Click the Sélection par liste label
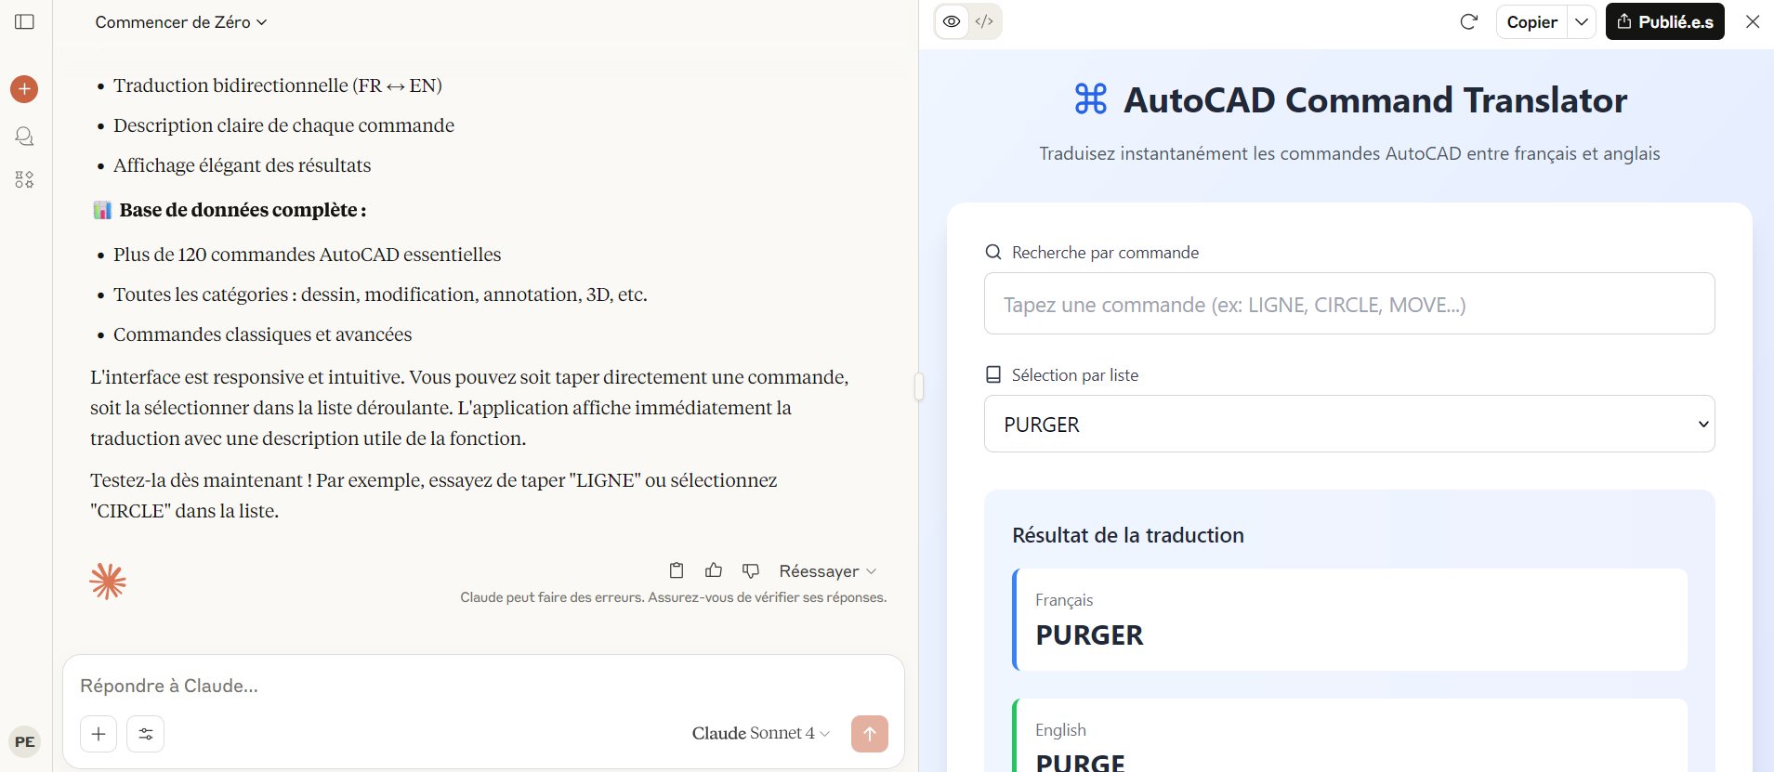1774x772 pixels. coord(1075,375)
